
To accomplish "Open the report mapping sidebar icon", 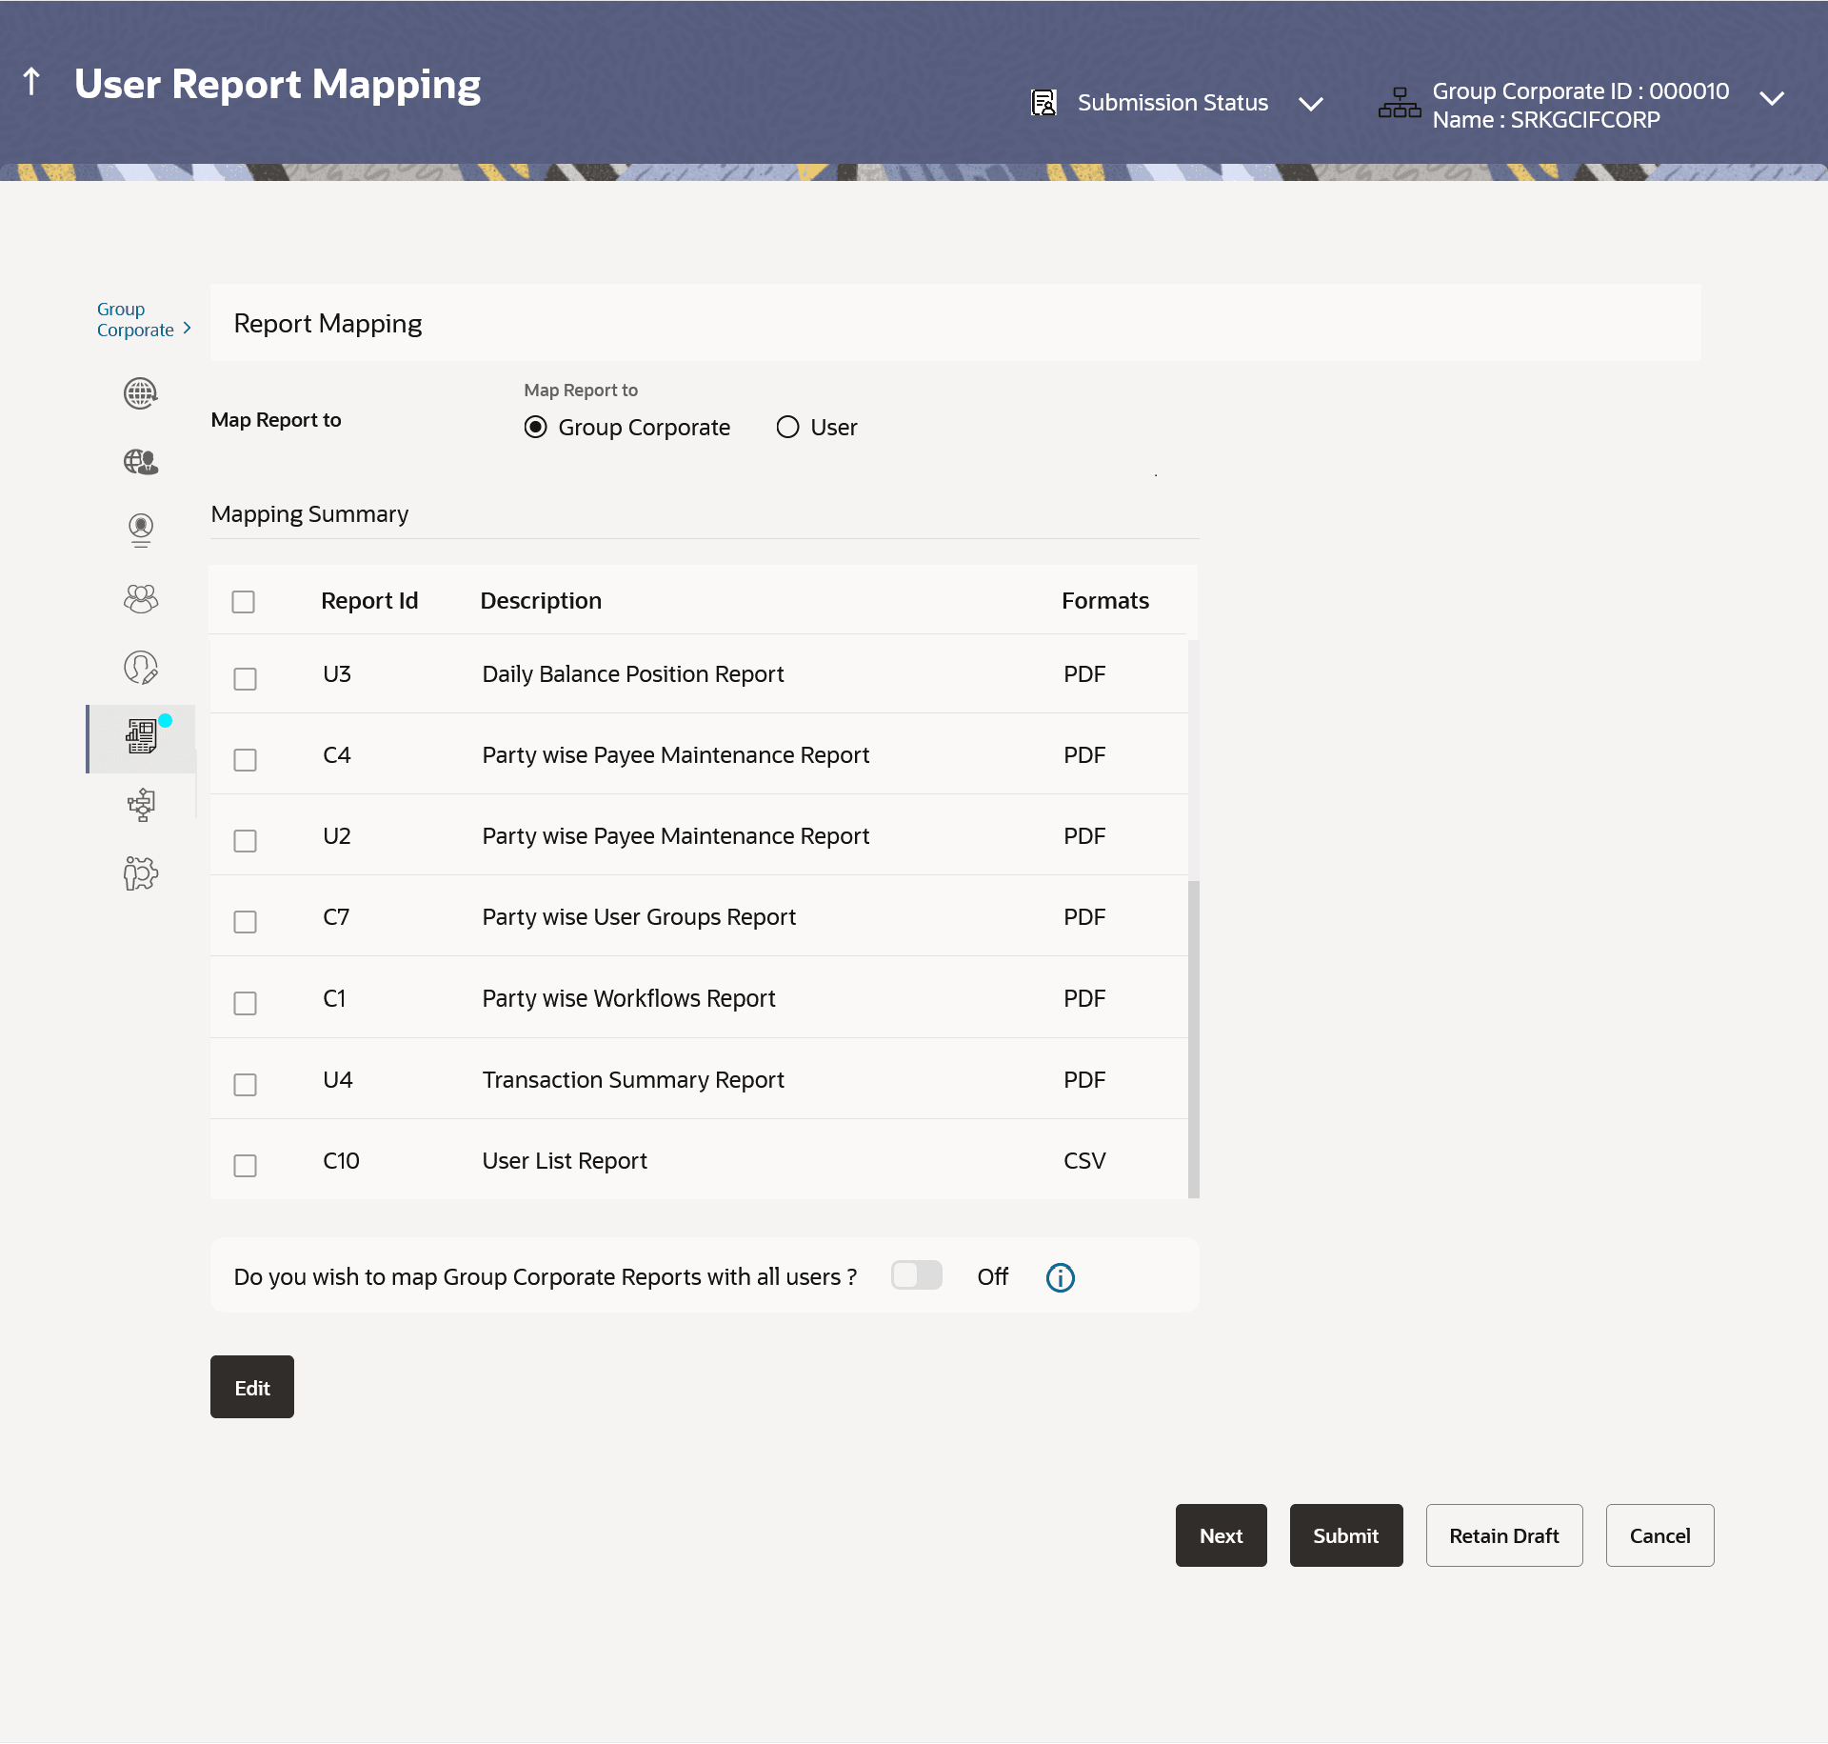I will 141,736.
